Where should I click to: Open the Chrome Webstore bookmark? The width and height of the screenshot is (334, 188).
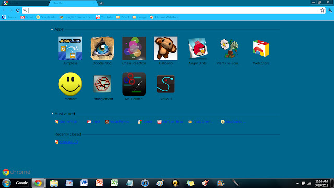point(164,17)
